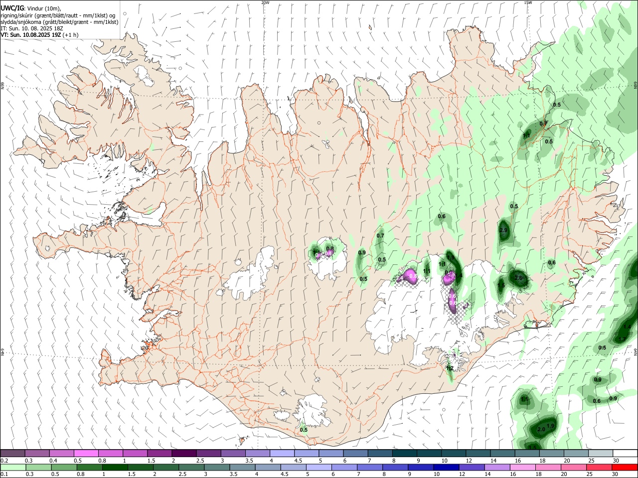
Task: Choose the lower legend swatch between 20 and 25
Action: [573, 467]
